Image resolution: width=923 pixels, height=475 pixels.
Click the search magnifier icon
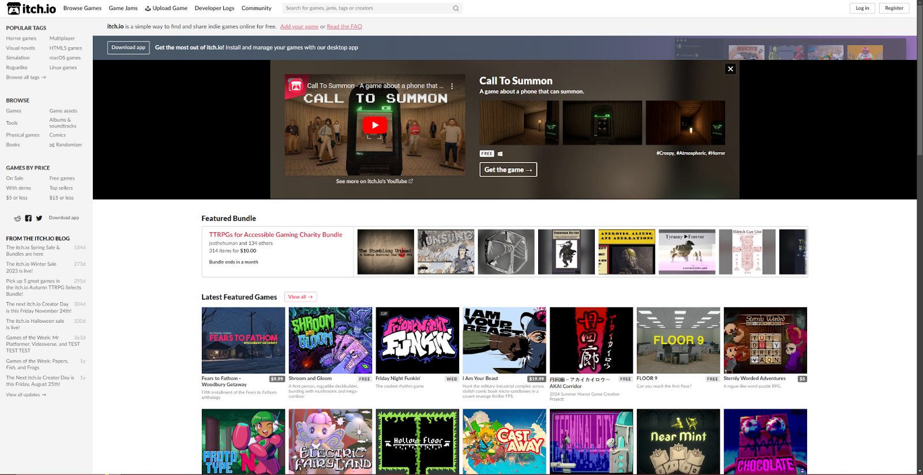tap(456, 8)
